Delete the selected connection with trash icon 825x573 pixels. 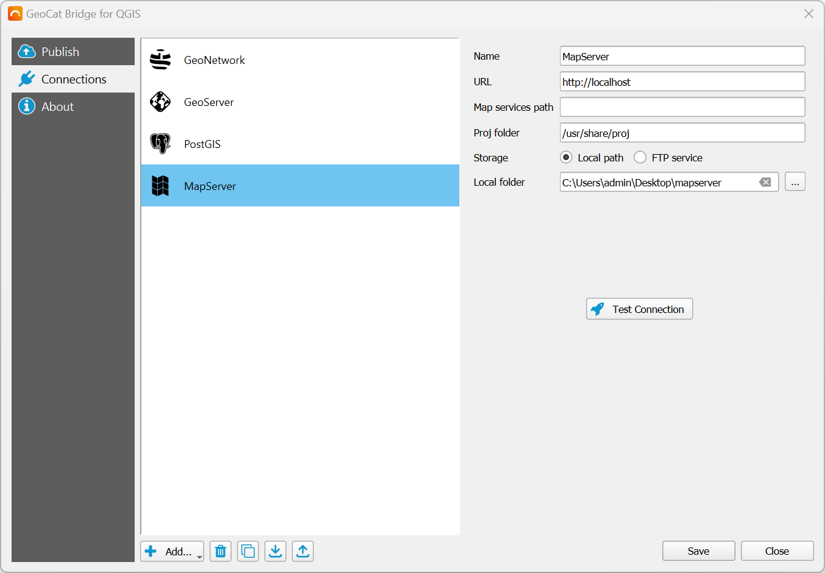(221, 551)
